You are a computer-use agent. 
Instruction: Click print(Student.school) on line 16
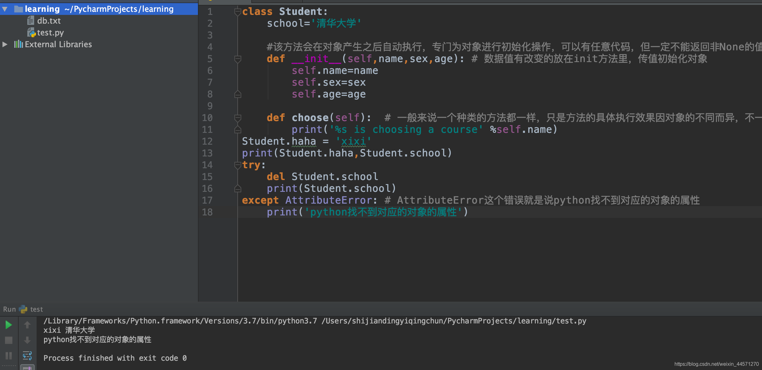tap(331, 189)
